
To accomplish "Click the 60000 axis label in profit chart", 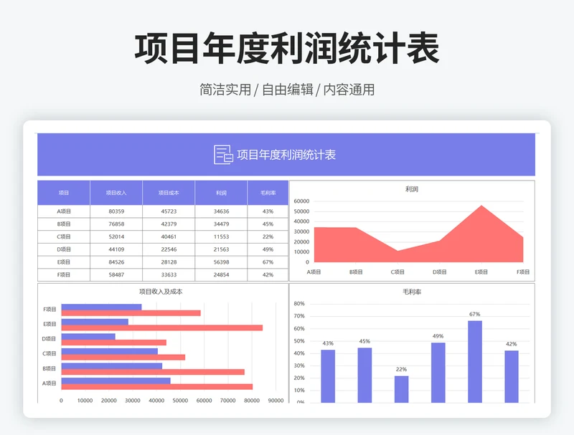I will click(301, 201).
